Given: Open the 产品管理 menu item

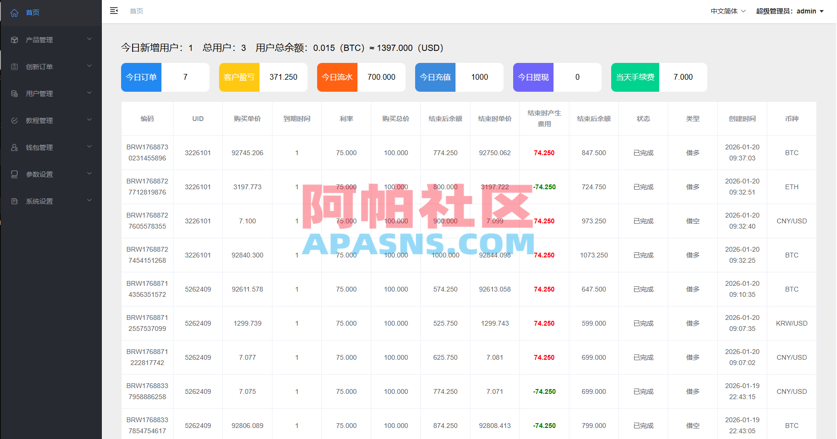Looking at the screenshot, I should click(51, 40).
